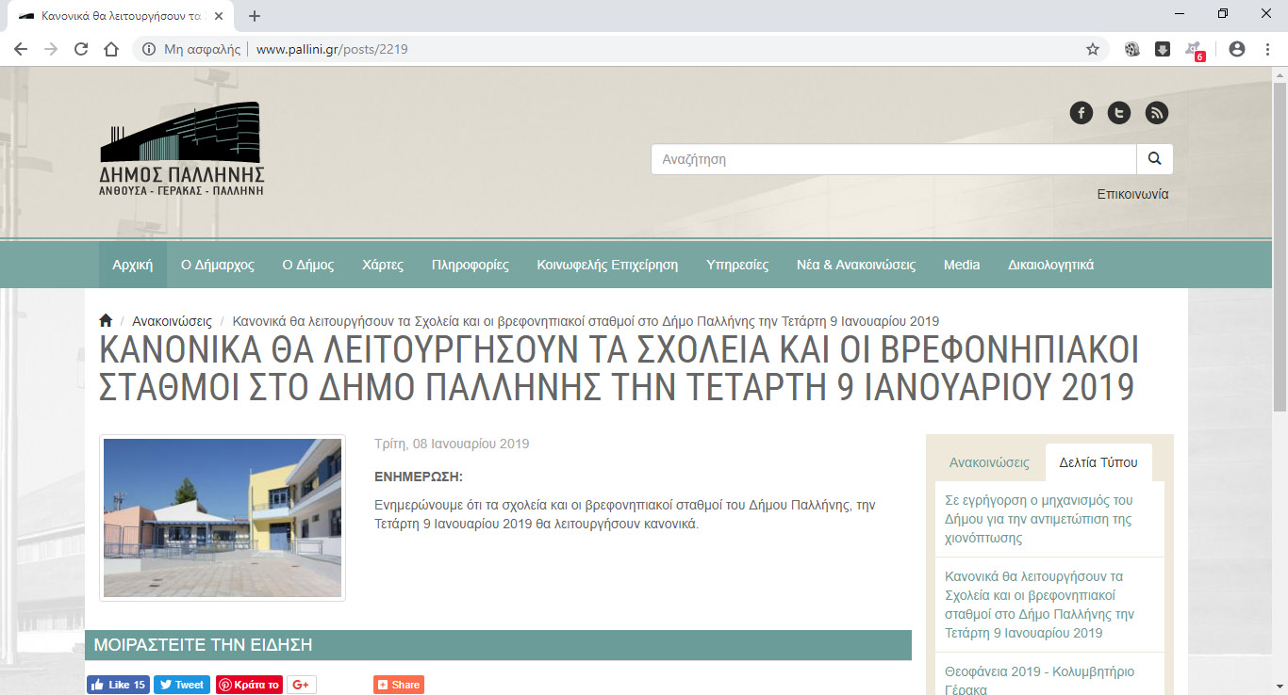1288x695 pixels.
Task: Click the 'Επικοινωνία' contact link
Action: [x=1132, y=194]
